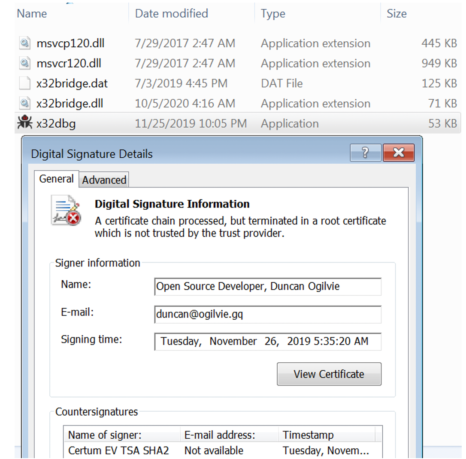This screenshot has width=466, height=459.
Task: Click the 53 KB size cell
Action: pos(442,123)
